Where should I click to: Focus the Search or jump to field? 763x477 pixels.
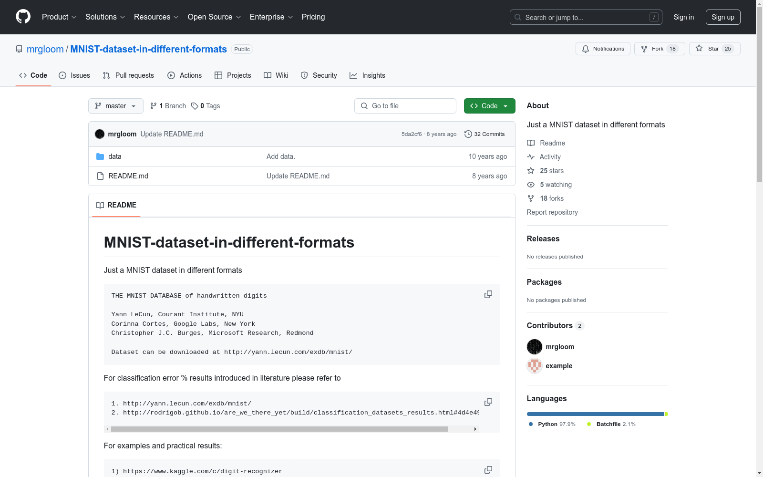pyautogui.click(x=586, y=17)
